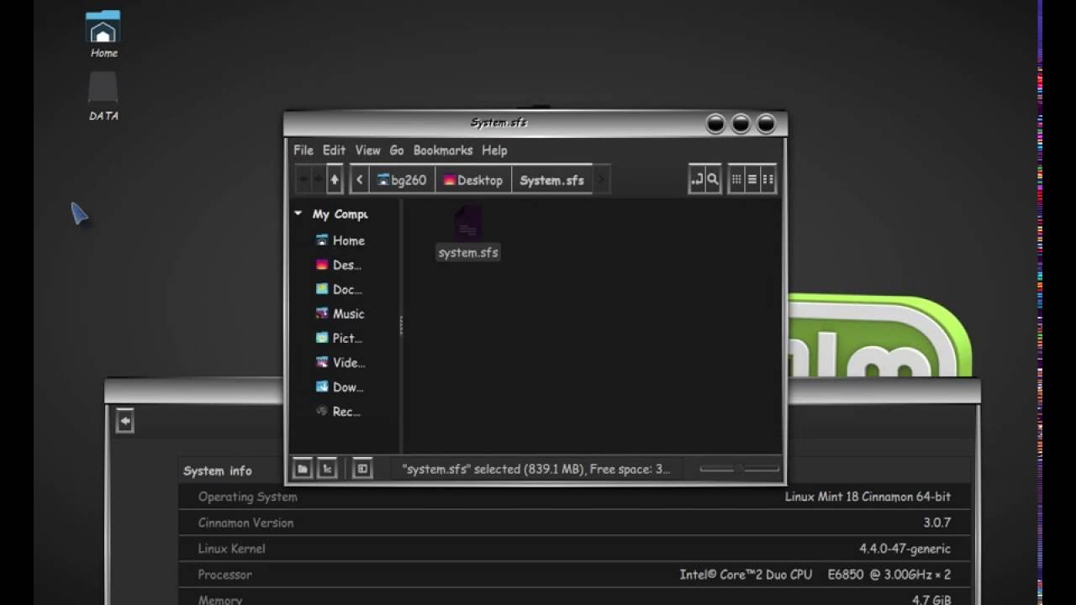Open Home in the sidebar
The image size is (1076, 605).
tap(340, 240)
